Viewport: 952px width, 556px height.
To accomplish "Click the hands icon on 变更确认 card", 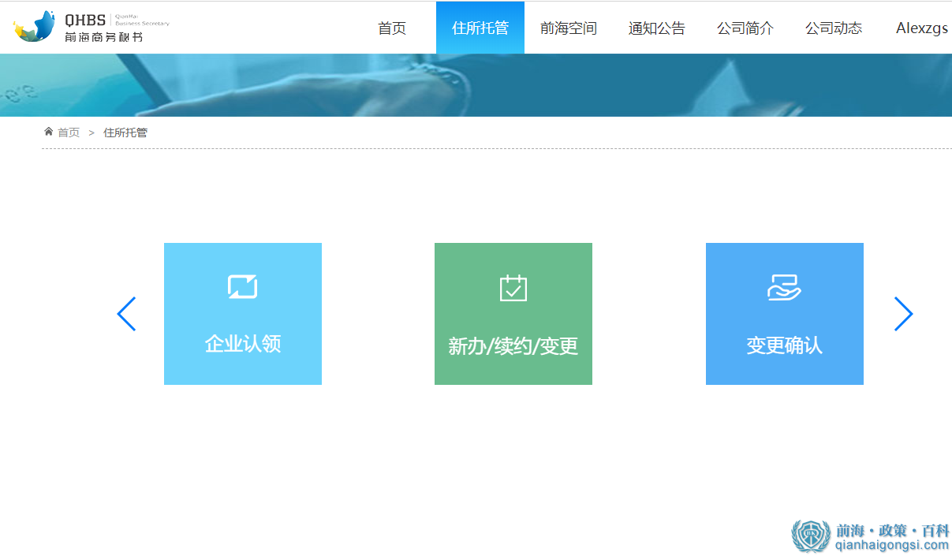I will 784,288.
